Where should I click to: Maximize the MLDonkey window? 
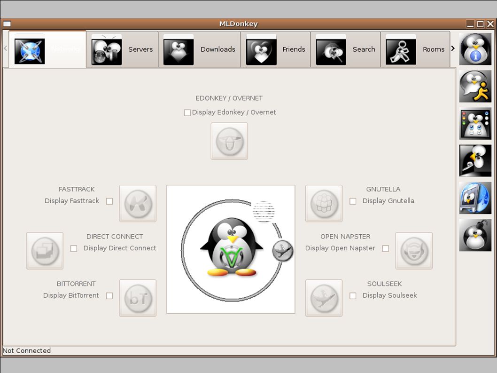481,24
